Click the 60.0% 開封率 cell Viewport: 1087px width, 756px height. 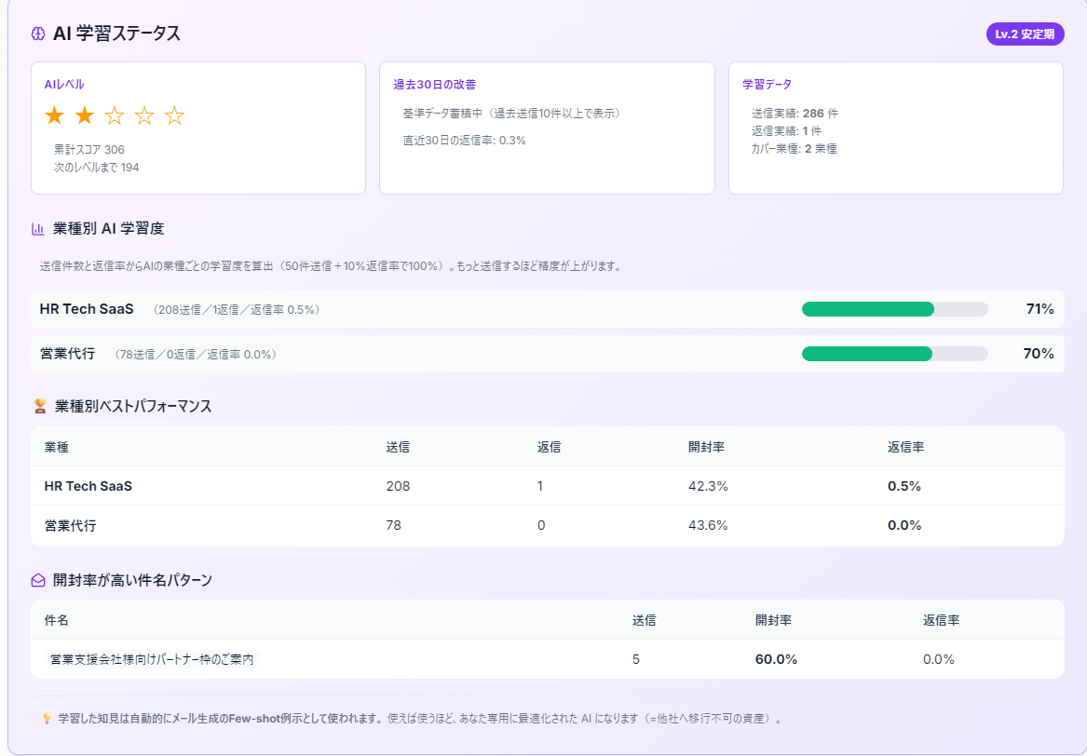(777, 660)
